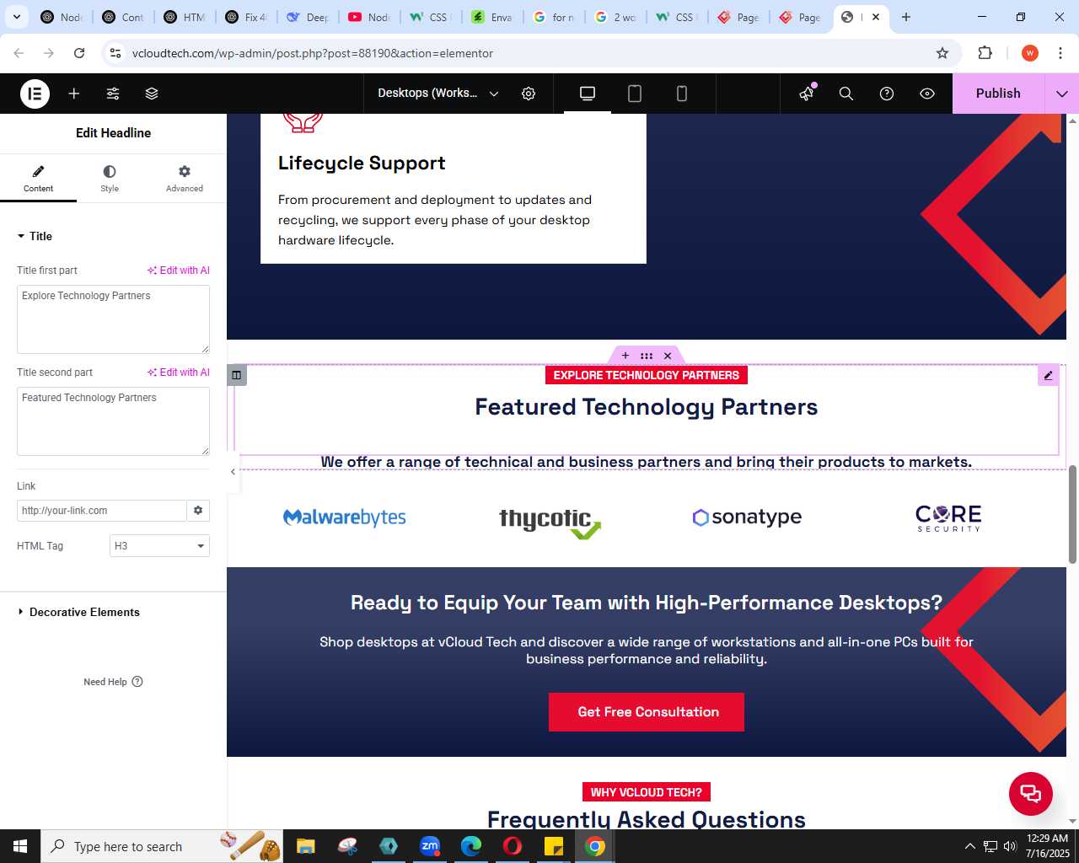
Task: Open the red chat bubble widget
Action: [x=1031, y=794]
